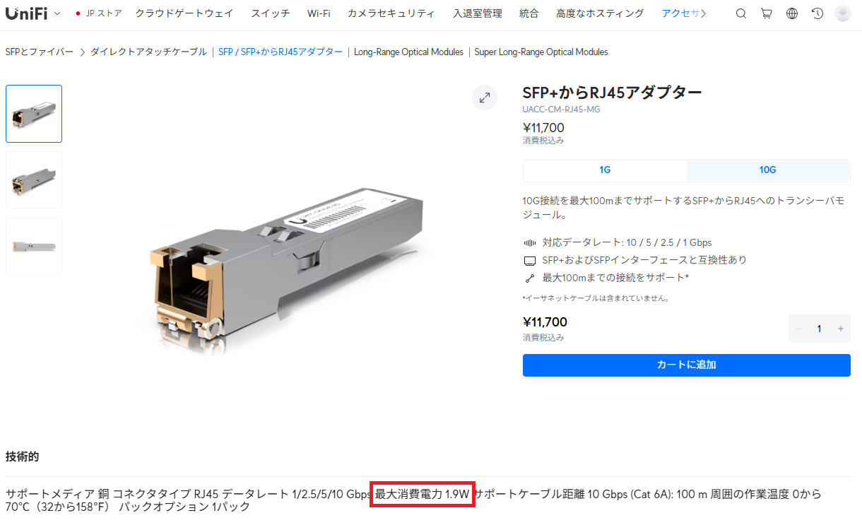
Task: Select the 10G variant option
Action: pos(768,170)
